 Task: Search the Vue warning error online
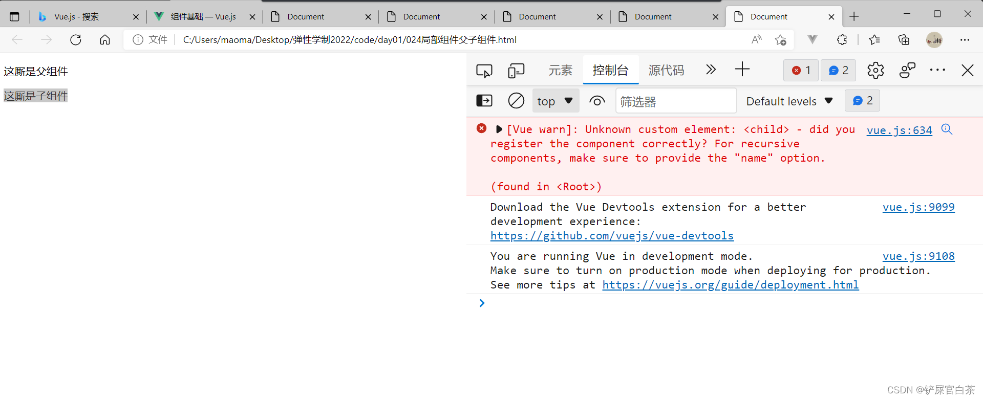tap(947, 129)
